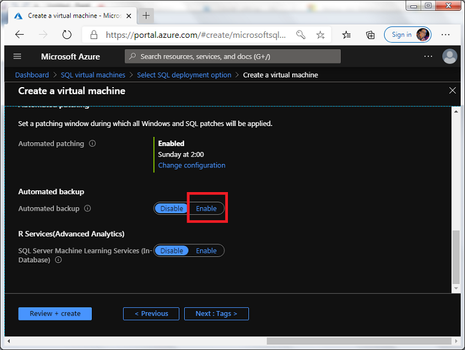Minimize the browser window
Viewport: 465px width, 350px height.
point(413,5)
